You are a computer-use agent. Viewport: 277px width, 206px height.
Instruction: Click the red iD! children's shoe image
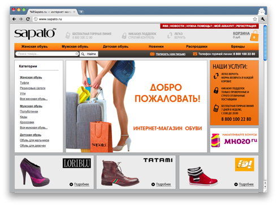(202, 176)
